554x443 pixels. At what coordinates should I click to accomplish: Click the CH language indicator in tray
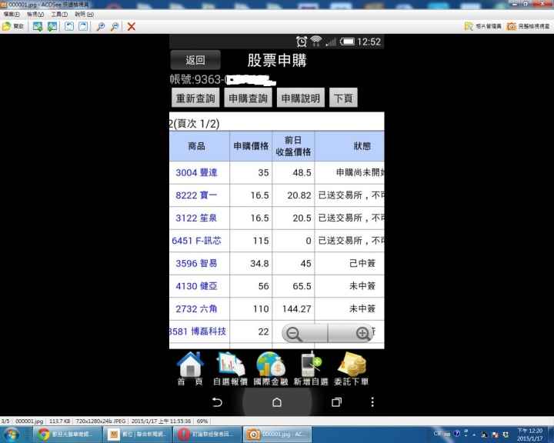(x=437, y=434)
